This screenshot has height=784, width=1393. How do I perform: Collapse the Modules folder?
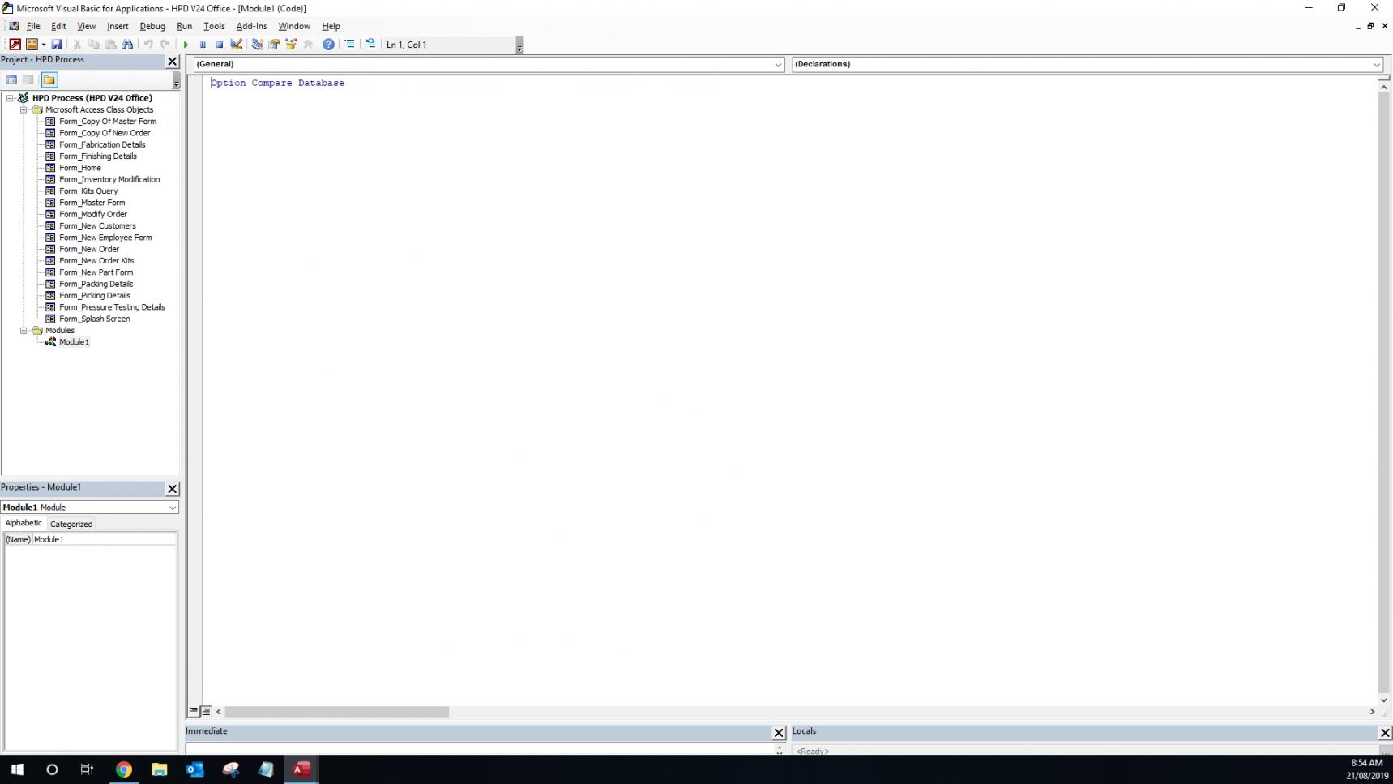(x=24, y=330)
